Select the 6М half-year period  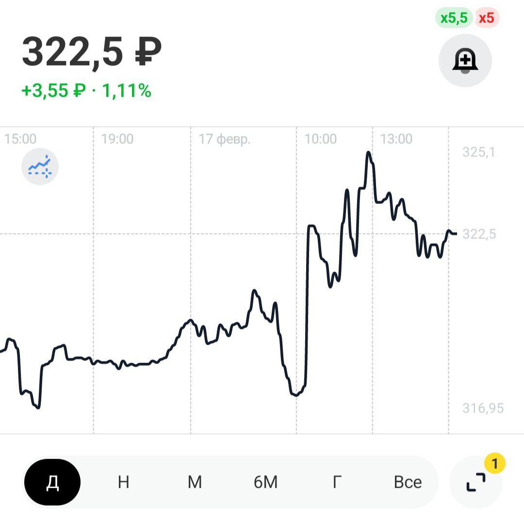click(265, 482)
